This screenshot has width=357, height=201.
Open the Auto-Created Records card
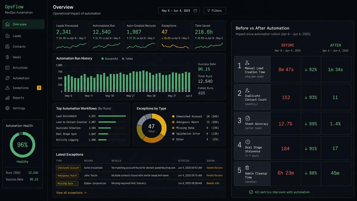[141, 35]
